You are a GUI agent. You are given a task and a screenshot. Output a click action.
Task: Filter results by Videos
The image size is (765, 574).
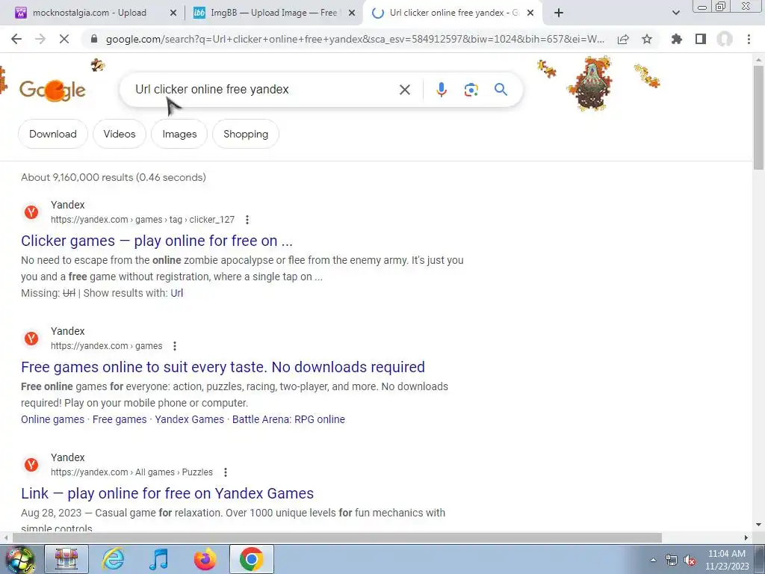(120, 134)
